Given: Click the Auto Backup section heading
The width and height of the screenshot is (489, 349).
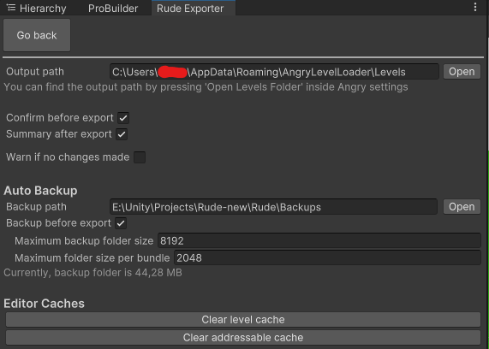Looking at the screenshot, I should (40, 191).
